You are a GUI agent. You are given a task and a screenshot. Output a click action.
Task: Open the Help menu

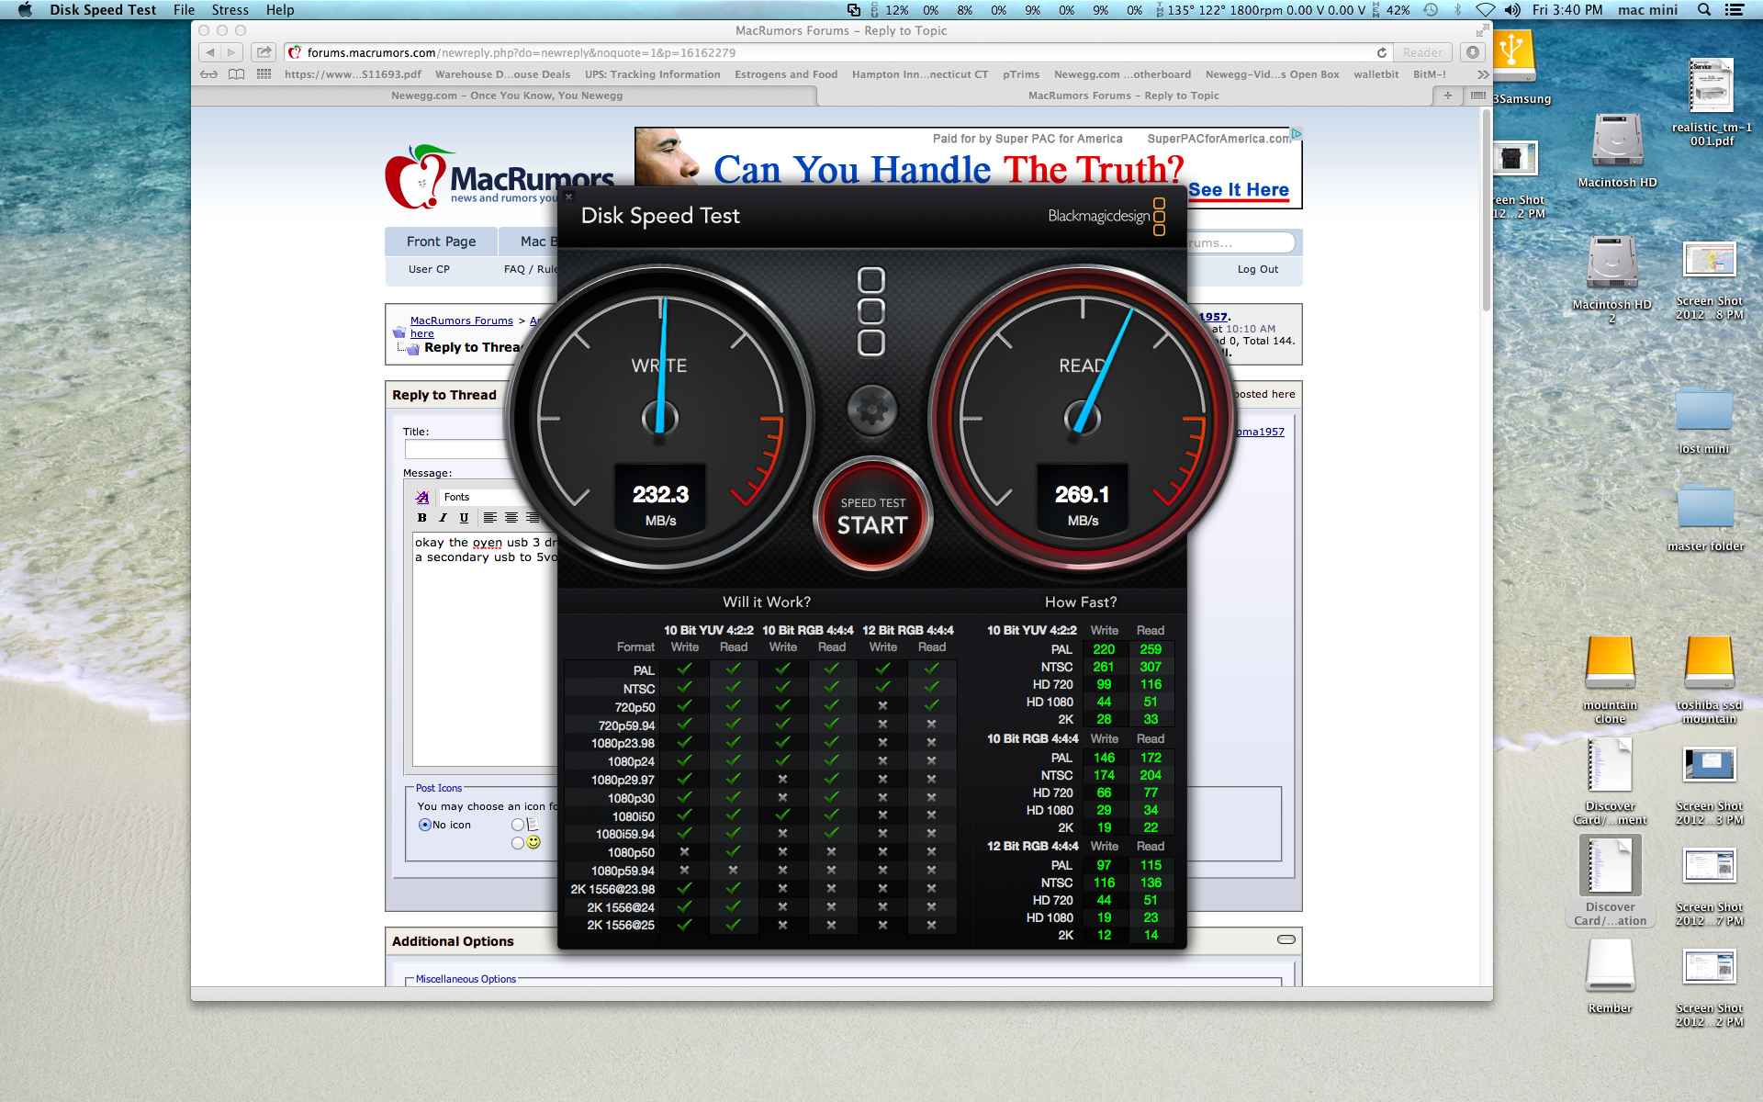(x=280, y=10)
